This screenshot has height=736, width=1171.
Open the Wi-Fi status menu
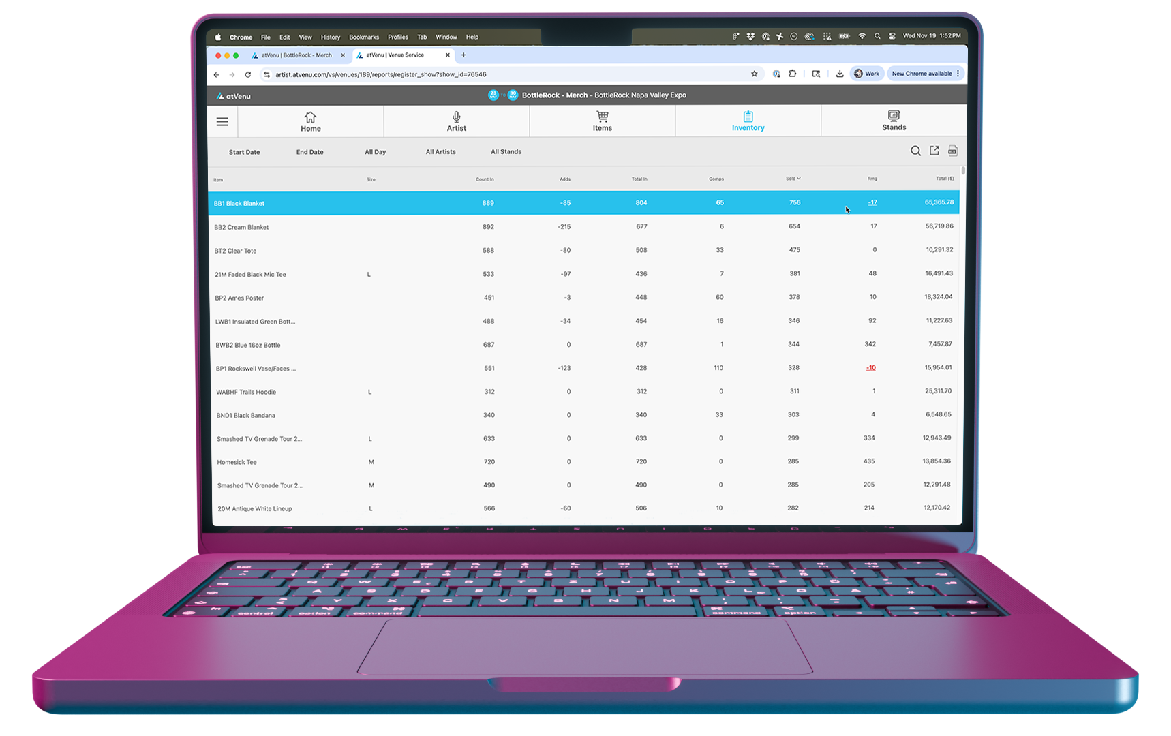[x=862, y=36]
